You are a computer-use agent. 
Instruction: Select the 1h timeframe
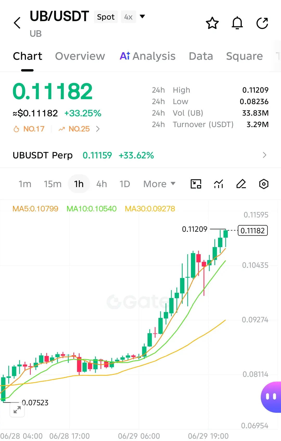[x=79, y=184]
